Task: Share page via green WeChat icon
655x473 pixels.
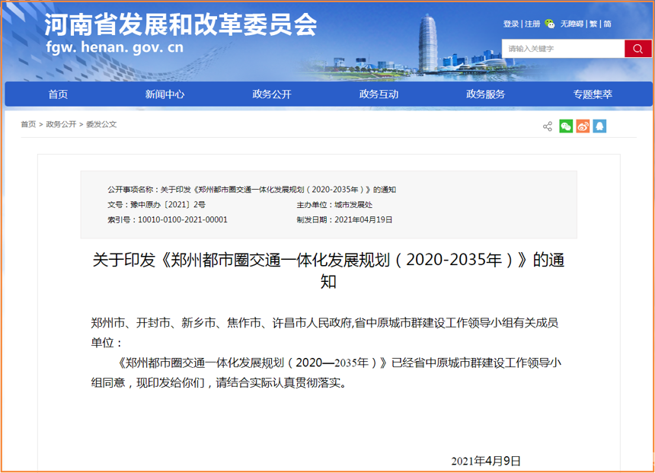Action: [x=566, y=126]
